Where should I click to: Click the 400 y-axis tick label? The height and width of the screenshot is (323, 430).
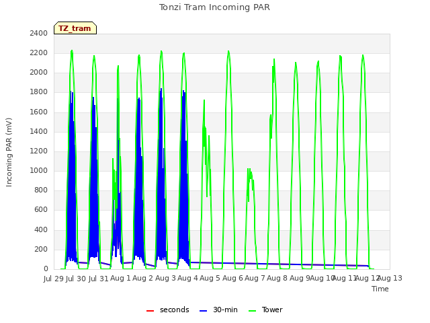pos(41,229)
